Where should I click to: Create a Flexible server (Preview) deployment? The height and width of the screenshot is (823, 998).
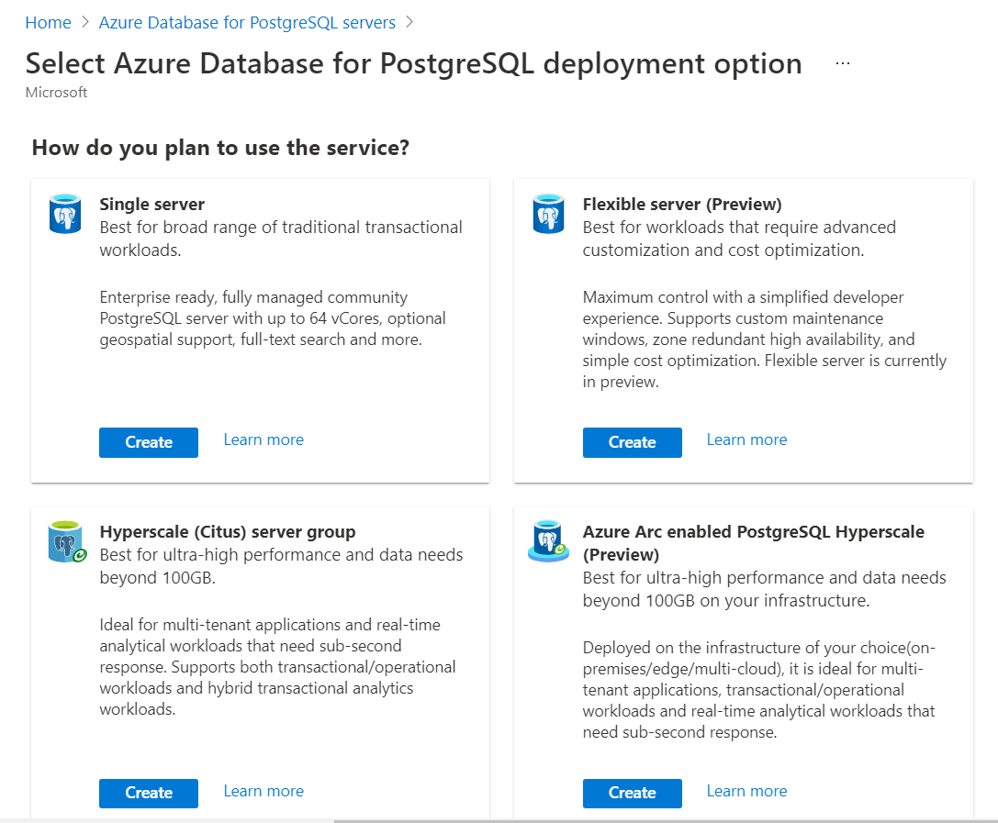click(632, 442)
